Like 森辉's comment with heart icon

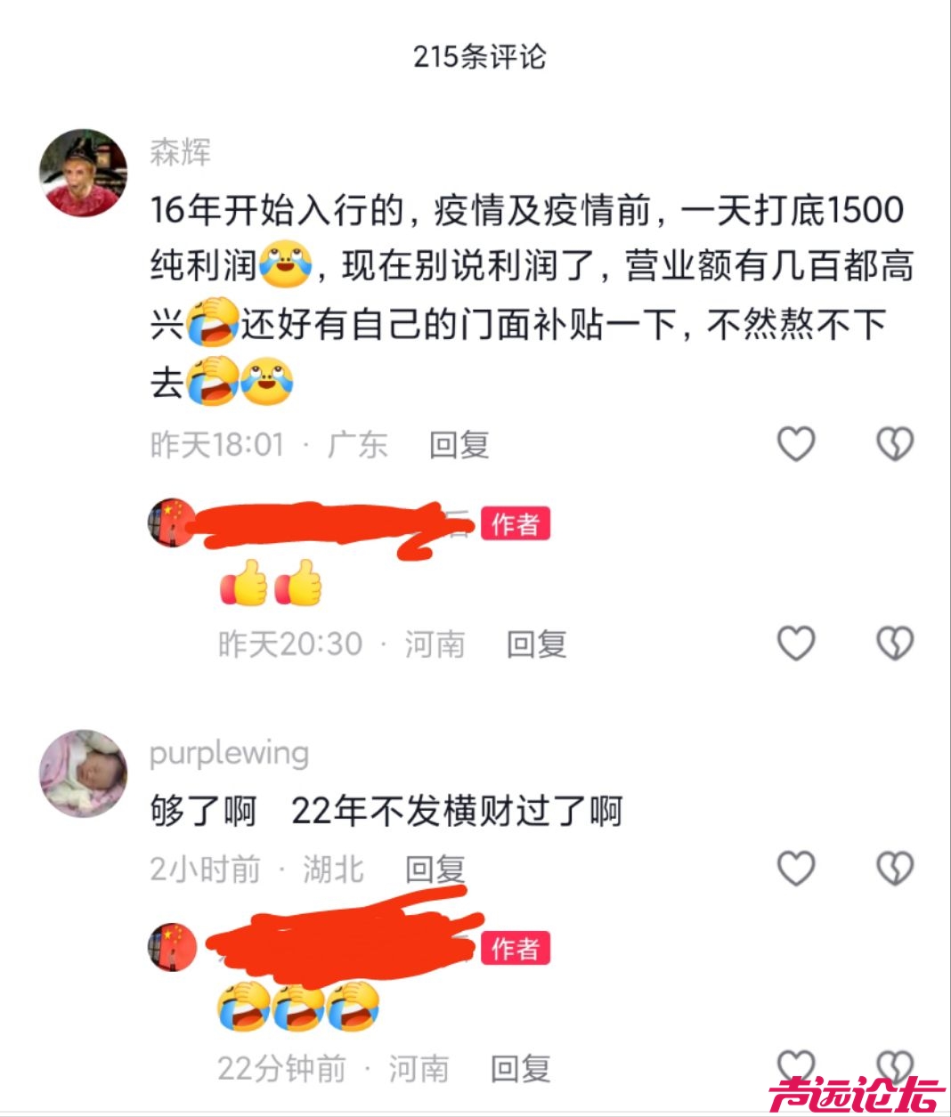[796, 443]
